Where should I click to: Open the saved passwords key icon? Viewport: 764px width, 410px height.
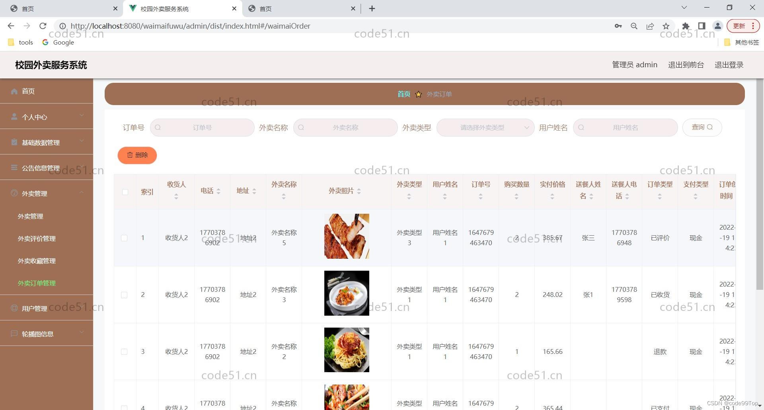tap(618, 26)
